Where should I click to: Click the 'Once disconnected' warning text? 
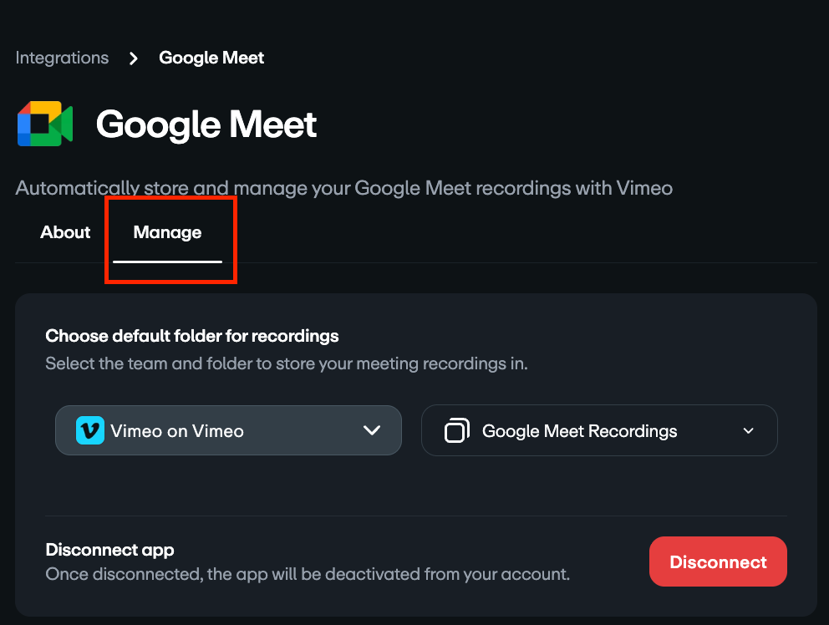307,574
